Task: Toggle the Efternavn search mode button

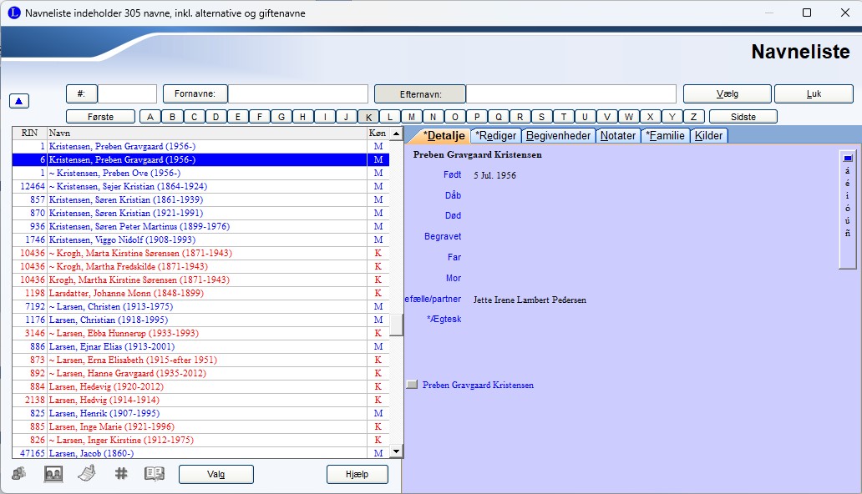Action: [x=419, y=94]
